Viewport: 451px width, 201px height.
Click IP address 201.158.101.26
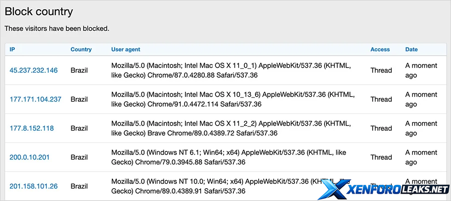click(x=34, y=186)
